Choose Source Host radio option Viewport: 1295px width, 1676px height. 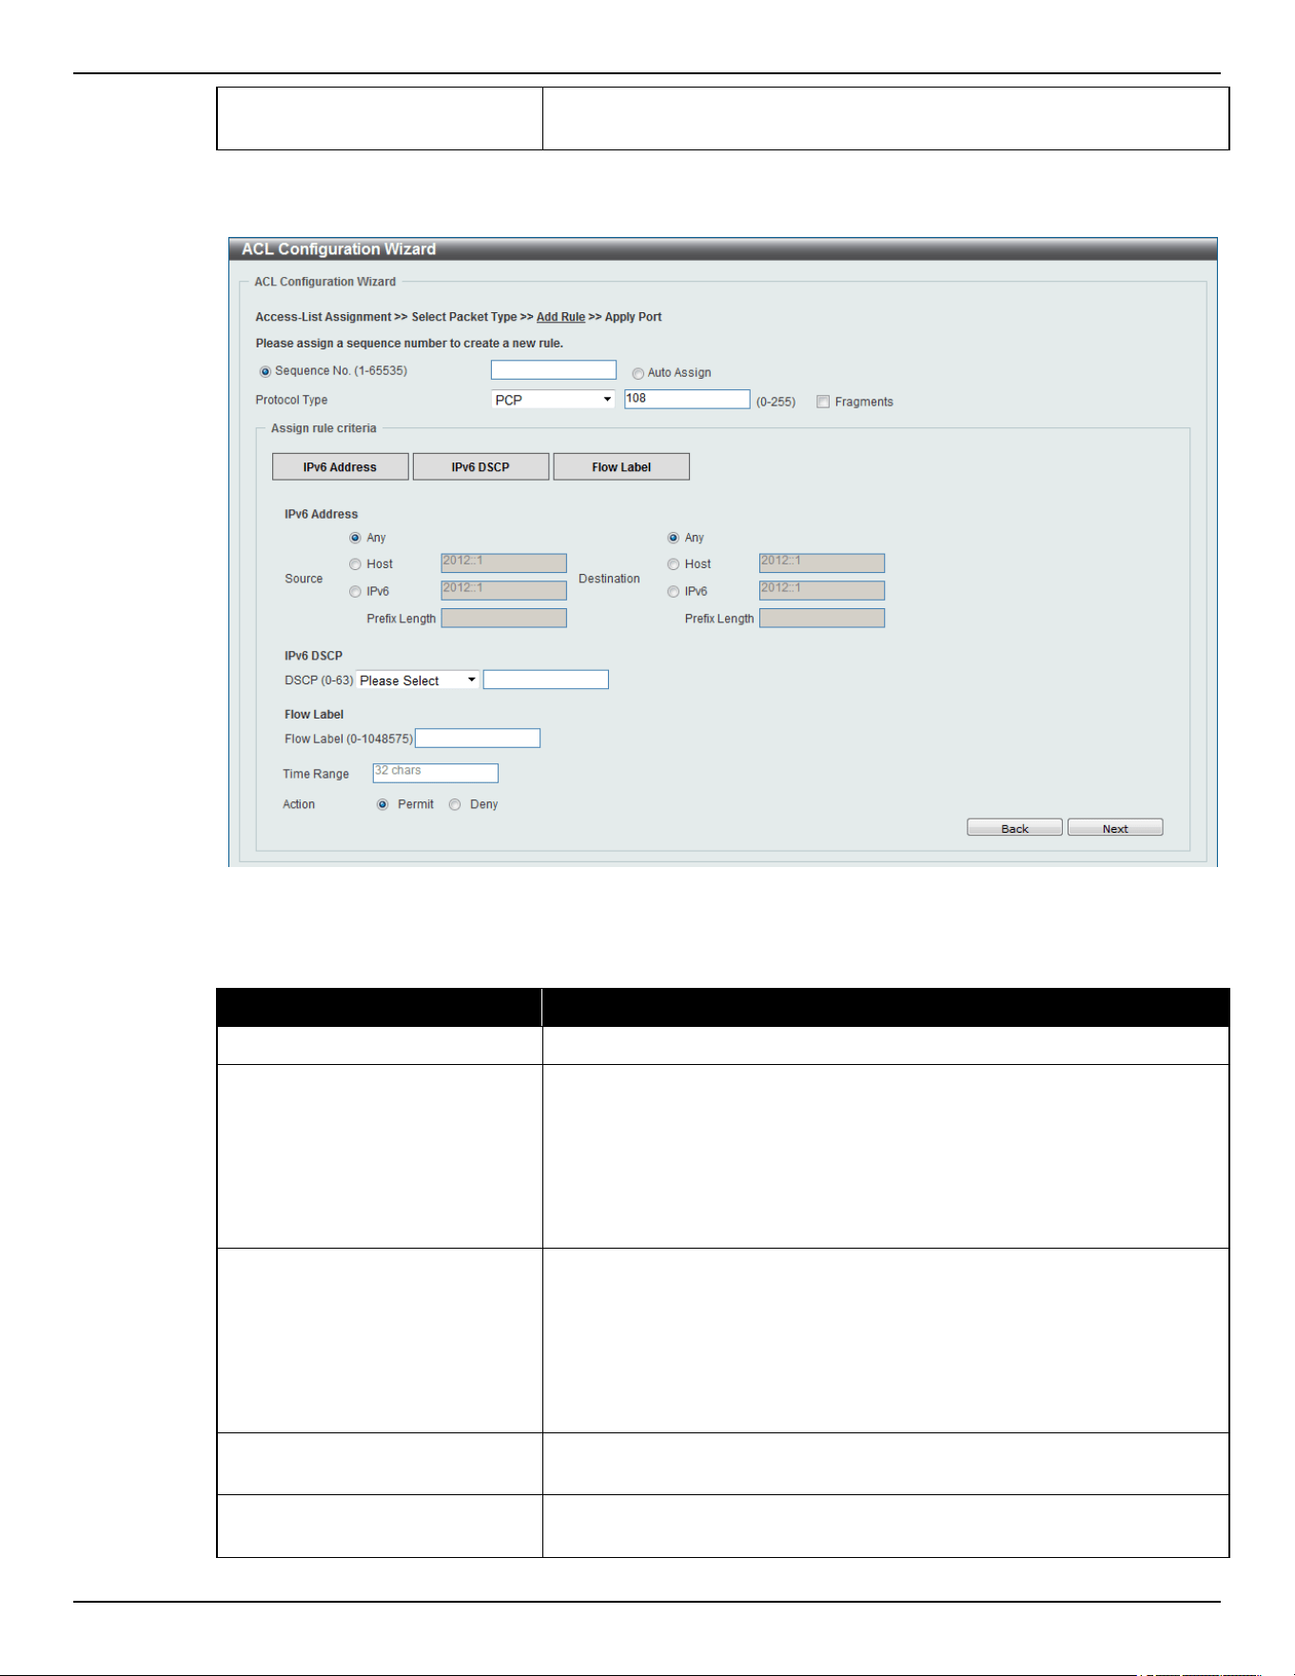(x=355, y=564)
